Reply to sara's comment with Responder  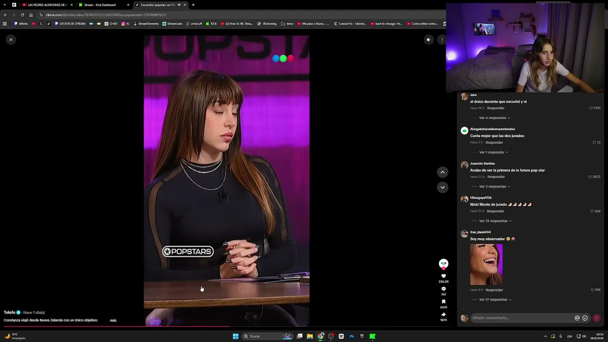(x=495, y=108)
